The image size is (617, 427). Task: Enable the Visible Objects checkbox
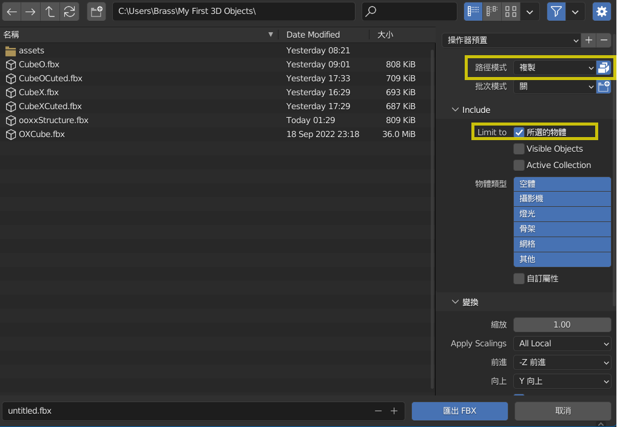pyautogui.click(x=519, y=149)
